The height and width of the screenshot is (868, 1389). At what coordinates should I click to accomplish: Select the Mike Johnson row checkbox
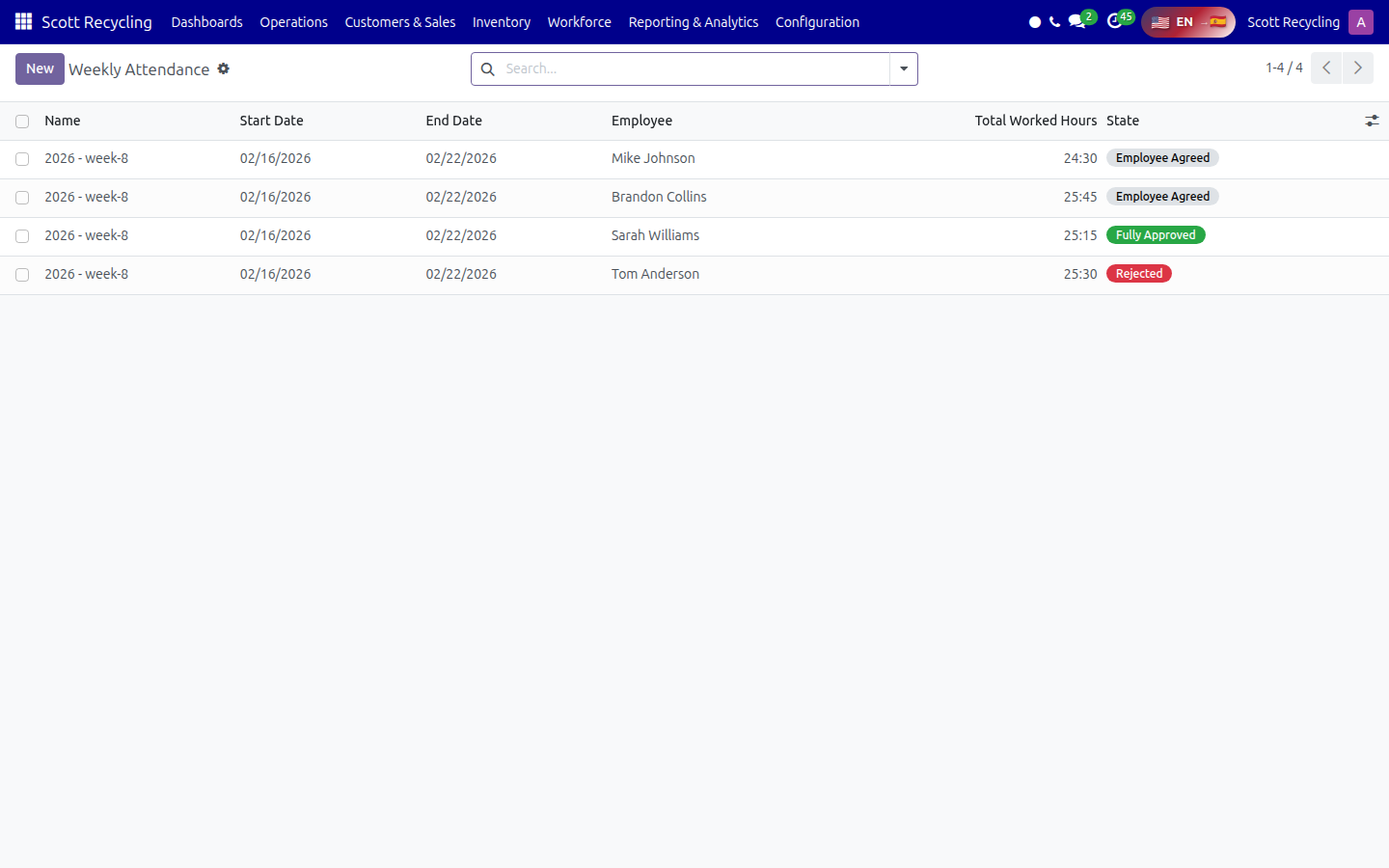click(22, 159)
